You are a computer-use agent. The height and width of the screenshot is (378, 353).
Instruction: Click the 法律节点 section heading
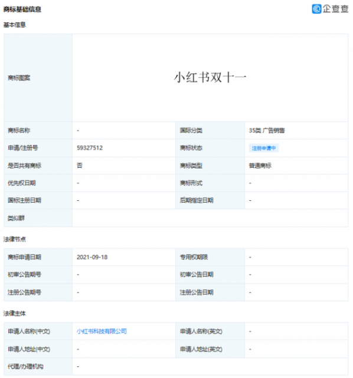pyautogui.click(x=14, y=239)
